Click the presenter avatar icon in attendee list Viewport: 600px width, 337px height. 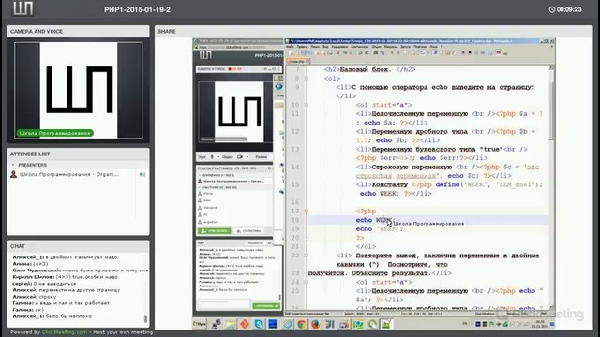[14, 174]
